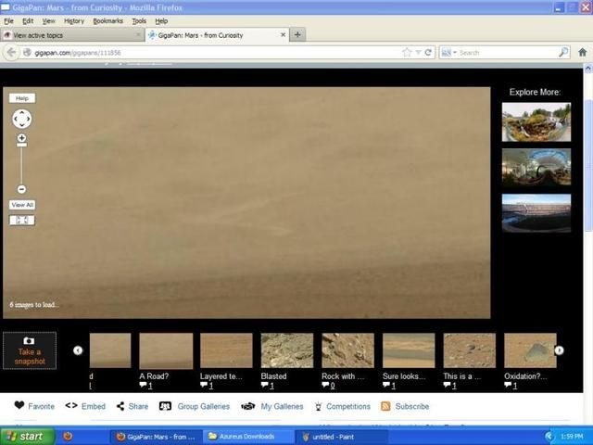
Task: Open third Explore More canyon river panorama
Action: click(x=536, y=213)
